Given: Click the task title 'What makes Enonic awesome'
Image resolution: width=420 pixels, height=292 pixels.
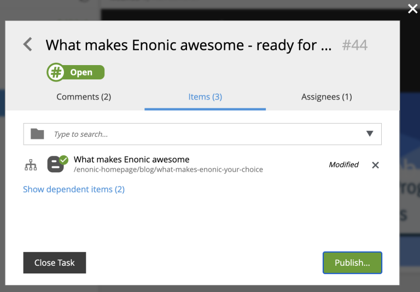Looking at the screenshot, I should (x=188, y=45).
